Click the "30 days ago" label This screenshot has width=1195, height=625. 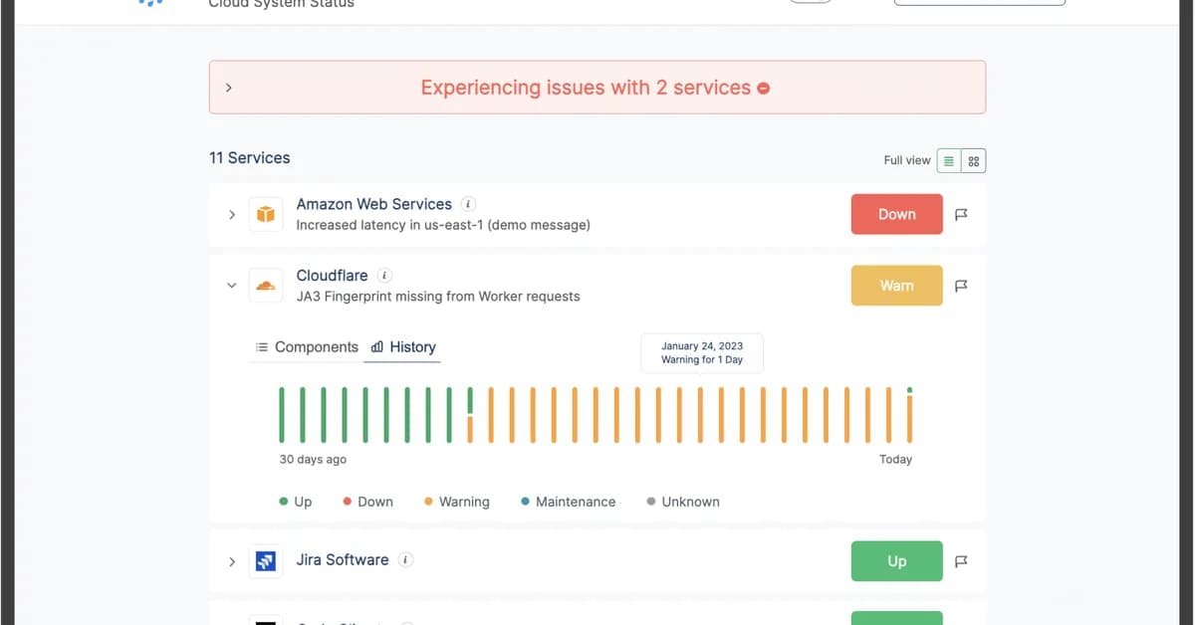click(313, 460)
